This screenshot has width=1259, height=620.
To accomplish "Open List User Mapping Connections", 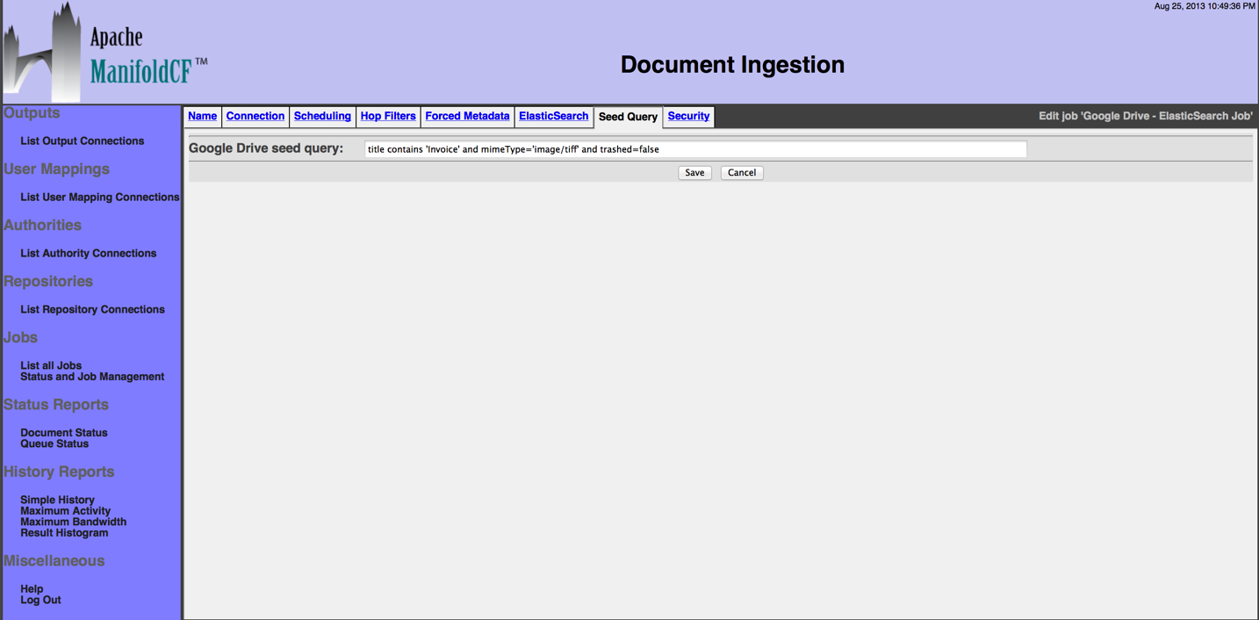I will click(x=100, y=197).
